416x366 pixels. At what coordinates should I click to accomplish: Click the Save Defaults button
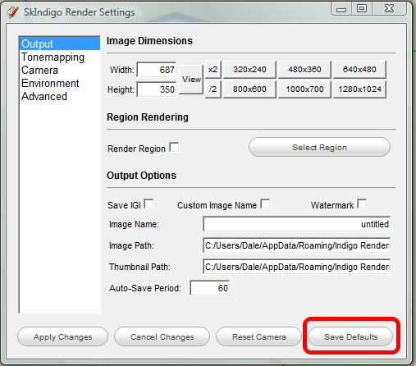(350, 336)
